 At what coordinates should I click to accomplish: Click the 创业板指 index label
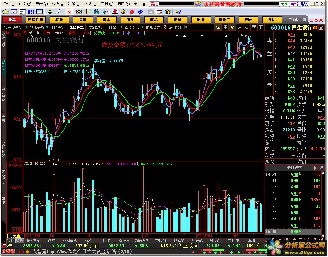[x=188, y=246]
